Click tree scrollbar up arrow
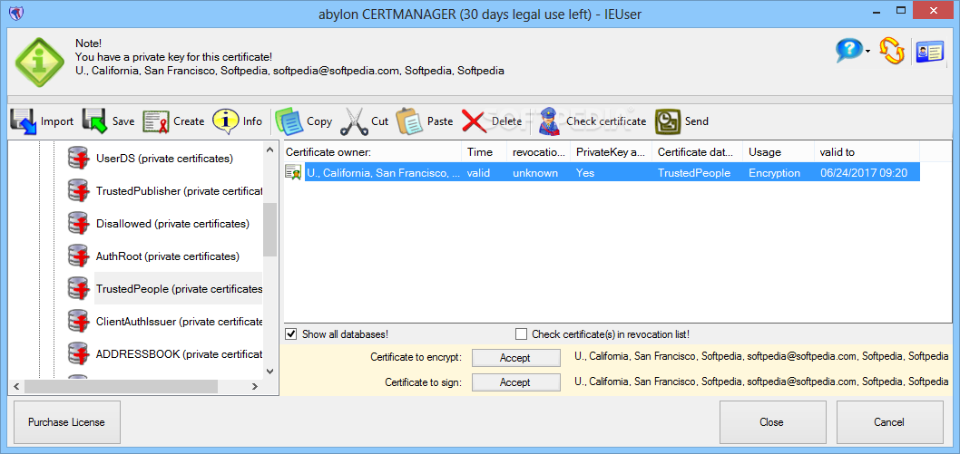960x454 pixels. click(x=270, y=149)
